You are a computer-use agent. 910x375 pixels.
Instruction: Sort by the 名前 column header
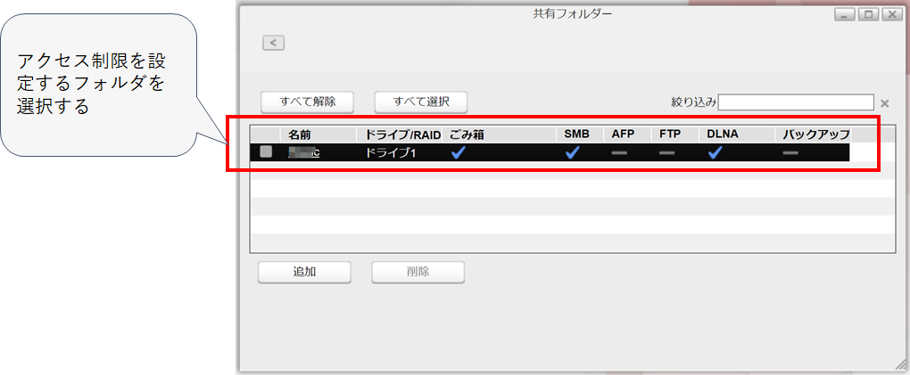298,135
